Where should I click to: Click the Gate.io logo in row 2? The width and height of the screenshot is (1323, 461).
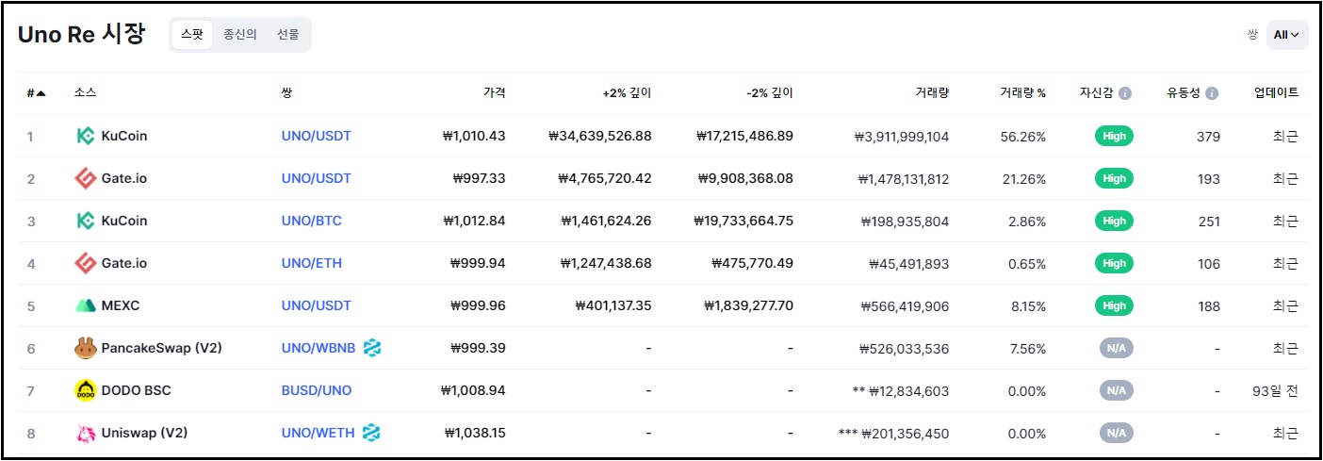coord(85,178)
